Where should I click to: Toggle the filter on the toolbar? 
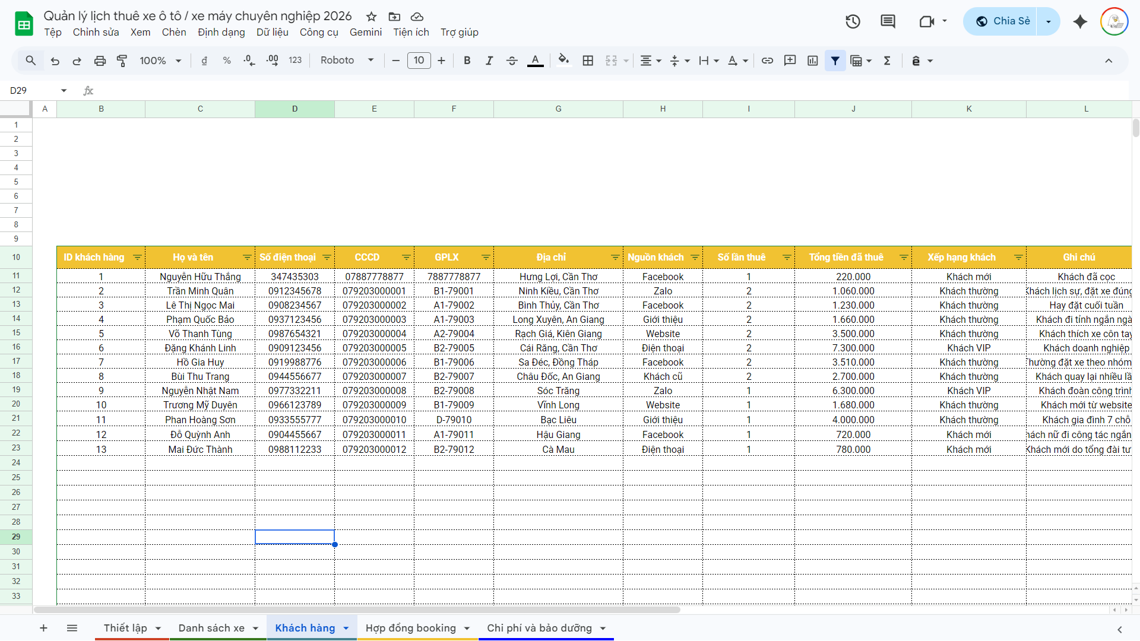pyautogui.click(x=835, y=61)
